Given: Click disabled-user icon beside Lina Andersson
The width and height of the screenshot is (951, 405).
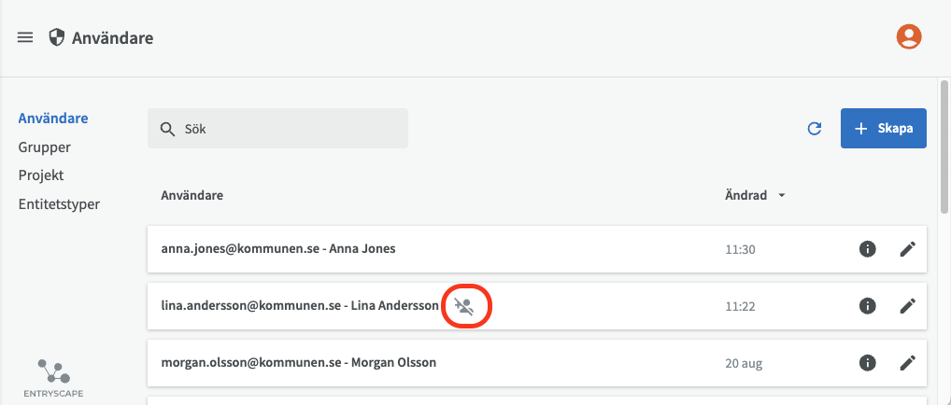Looking at the screenshot, I should [x=463, y=305].
